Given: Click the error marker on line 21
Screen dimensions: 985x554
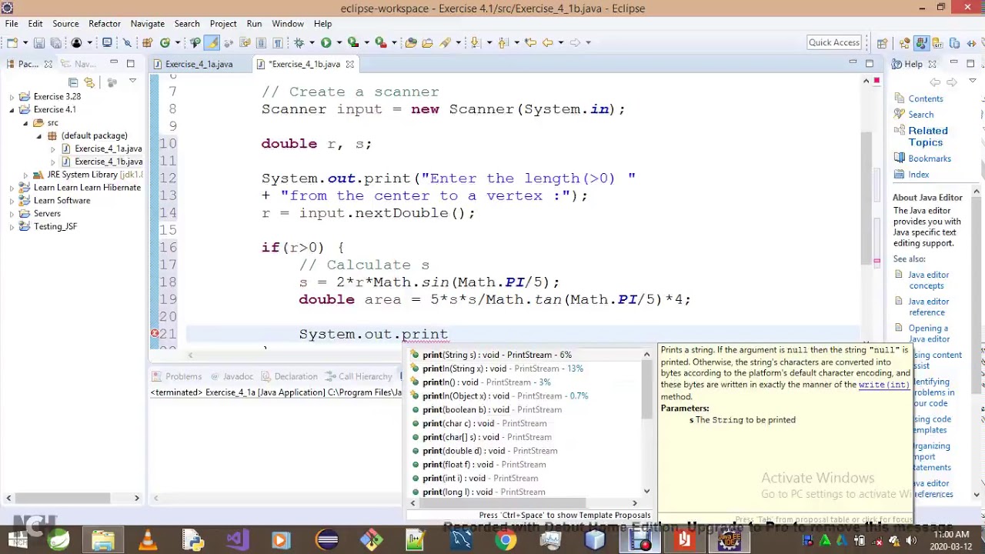Looking at the screenshot, I should pyautogui.click(x=155, y=334).
